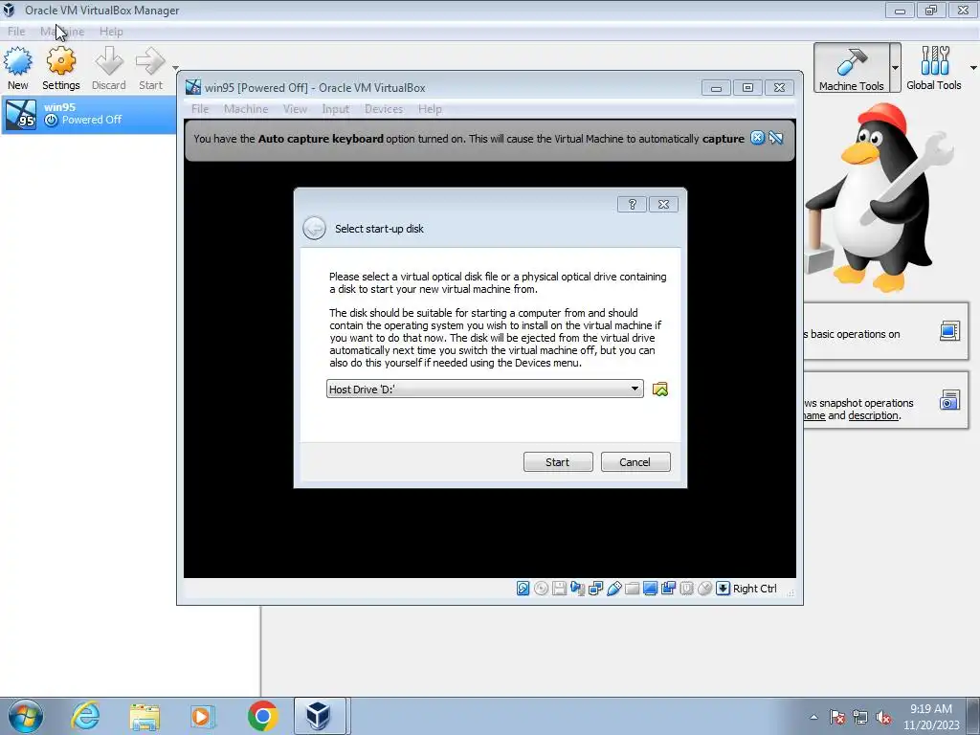Viewport: 980px width, 735px height.
Task: Click the New machine toolbar icon
Action: click(x=17, y=68)
